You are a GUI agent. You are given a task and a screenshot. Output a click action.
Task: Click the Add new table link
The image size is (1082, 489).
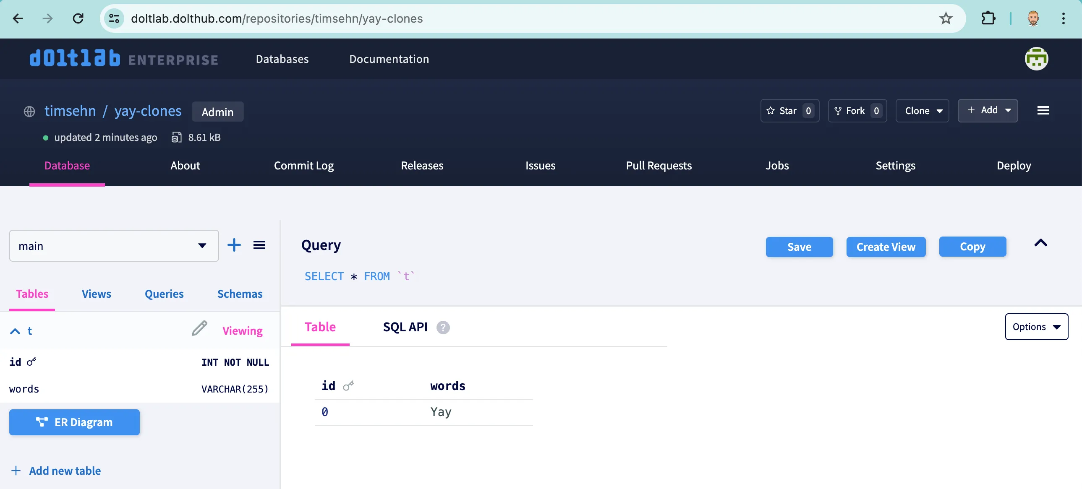click(x=64, y=471)
